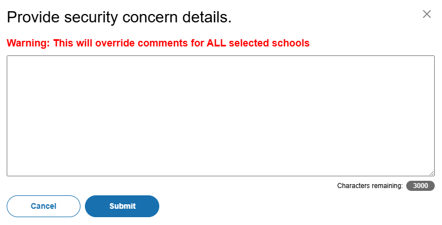
Task: Select the resize handle of the comment box
Action: tap(431, 174)
